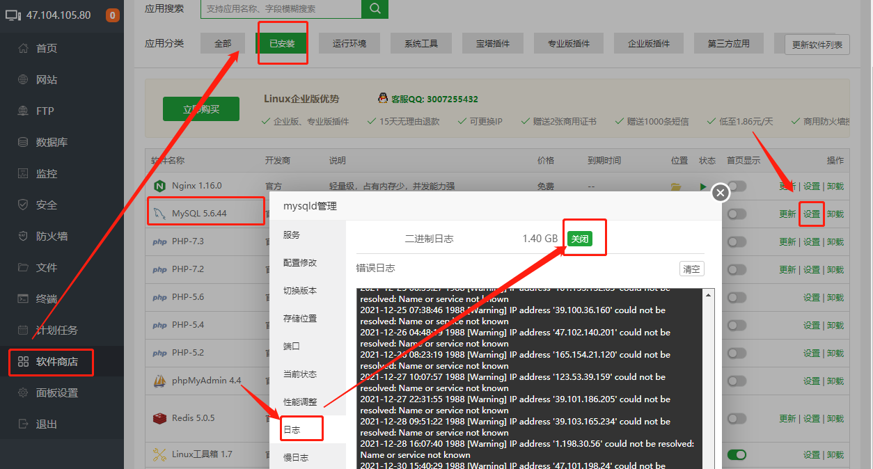This screenshot has width=873, height=469.
Task: Click 卸载 link for Redis 5.0.5
Action: tap(835, 419)
